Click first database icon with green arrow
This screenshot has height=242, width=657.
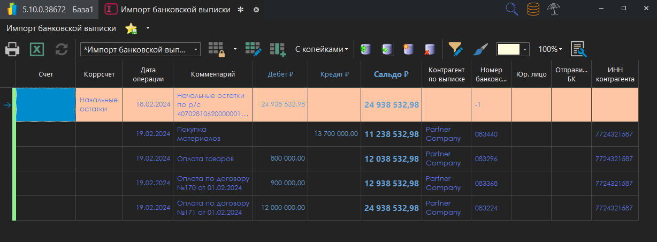coord(366,49)
